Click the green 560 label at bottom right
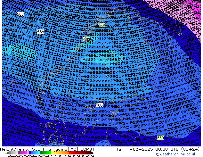Screen dimensions: 203x157 (160, 138)
